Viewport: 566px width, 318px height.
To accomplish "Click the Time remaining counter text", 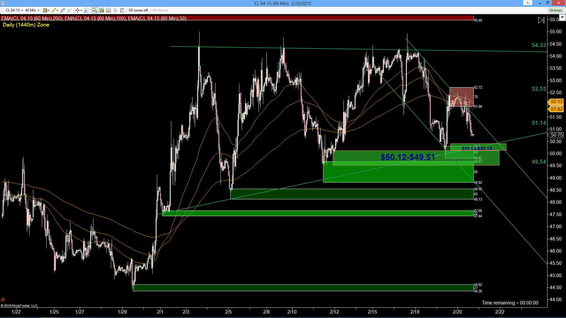I will pos(510,303).
